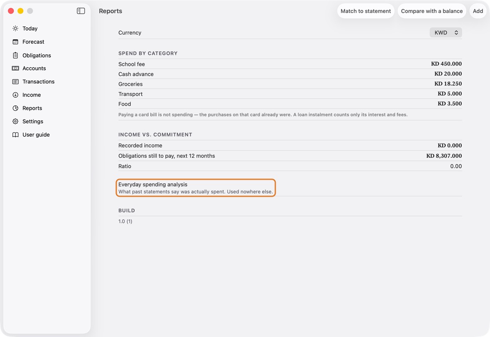Click the Obligations clipboard icon
This screenshot has width=490, height=337.
pos(15,55)
